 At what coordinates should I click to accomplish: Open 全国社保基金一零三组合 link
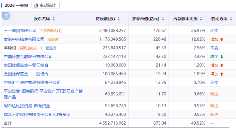point(26,65)
